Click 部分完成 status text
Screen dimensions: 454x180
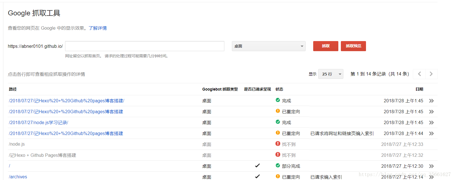(x=291, y=166)
